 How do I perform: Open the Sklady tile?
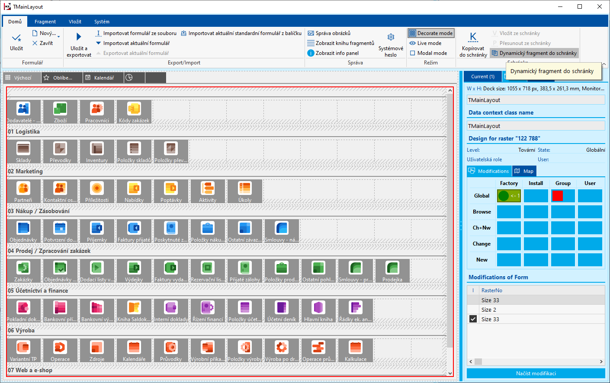click(x=23, y=152)
